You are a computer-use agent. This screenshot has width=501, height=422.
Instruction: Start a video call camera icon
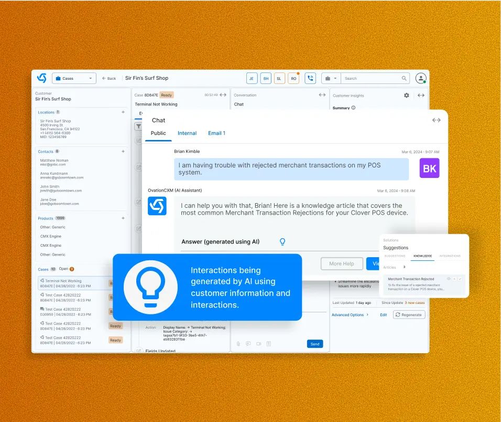[x=259, y=344]
